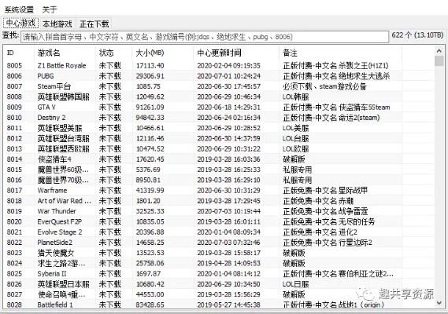
Task: Select the Evolve Stage 2 row
Action: [x=219, y=232]
